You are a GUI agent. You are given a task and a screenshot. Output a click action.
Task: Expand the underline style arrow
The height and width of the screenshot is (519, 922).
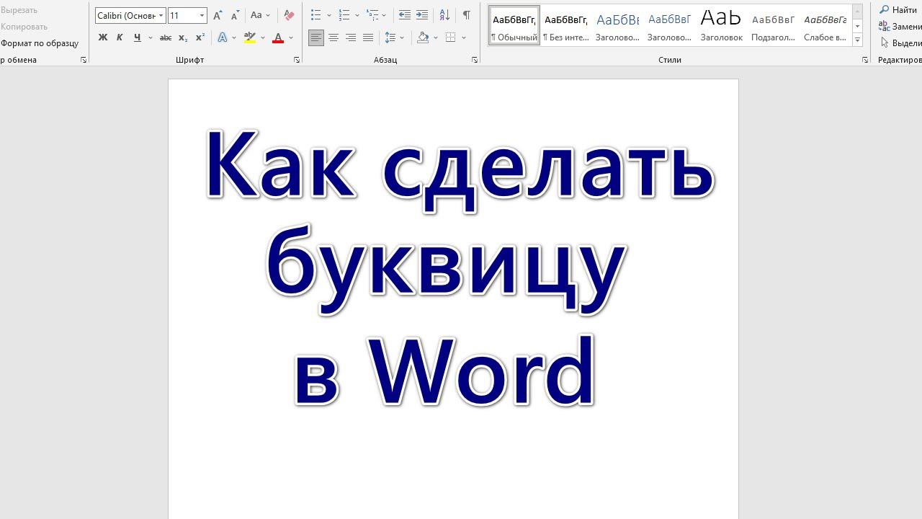[x=150, y=37]
